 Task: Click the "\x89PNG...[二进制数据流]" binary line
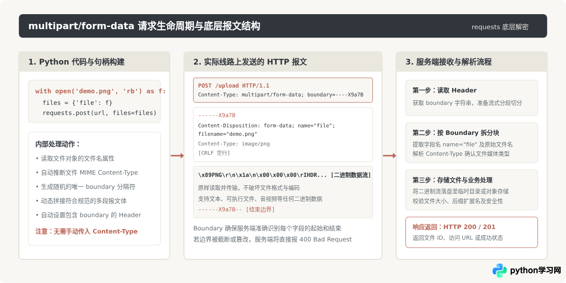(x=284, y=175)
